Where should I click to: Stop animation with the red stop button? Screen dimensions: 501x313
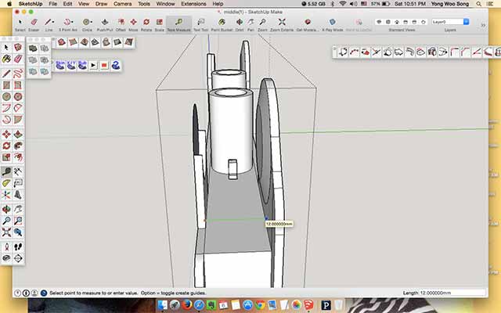click(104, 66)
